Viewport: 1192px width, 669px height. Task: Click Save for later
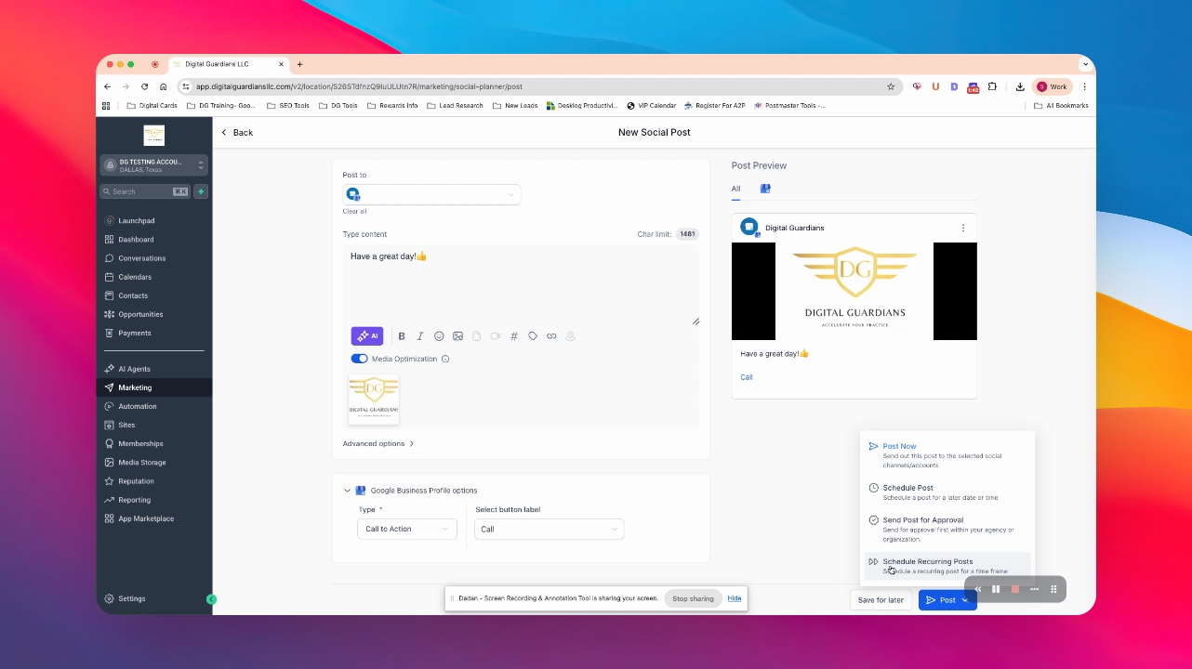tap(881, 600)
